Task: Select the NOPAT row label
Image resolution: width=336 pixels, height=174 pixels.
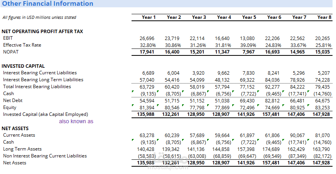Action: 11,52
